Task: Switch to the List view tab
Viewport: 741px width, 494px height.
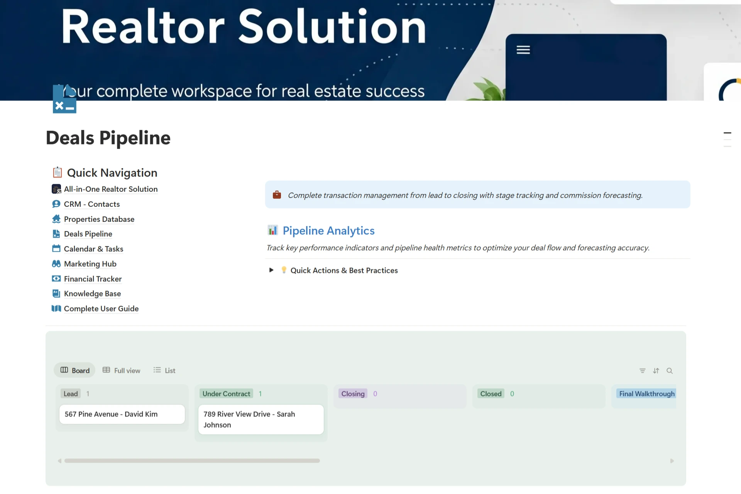Action: click(x=164, y=370)
